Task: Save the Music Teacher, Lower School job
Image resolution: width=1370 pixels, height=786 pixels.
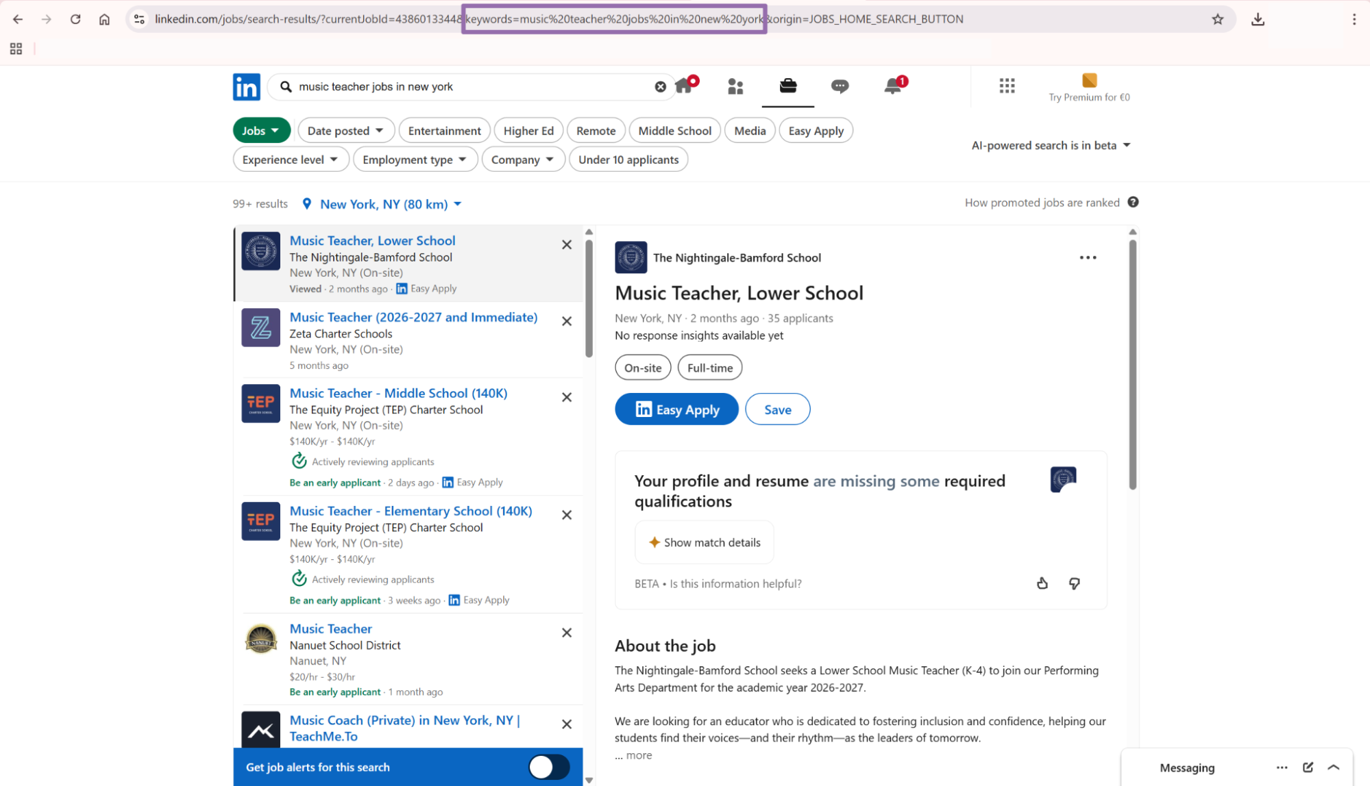Action: [777, 409]
